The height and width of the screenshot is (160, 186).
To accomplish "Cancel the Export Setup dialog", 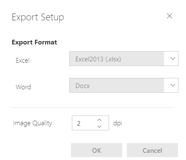I will click(x=152, y=150).
